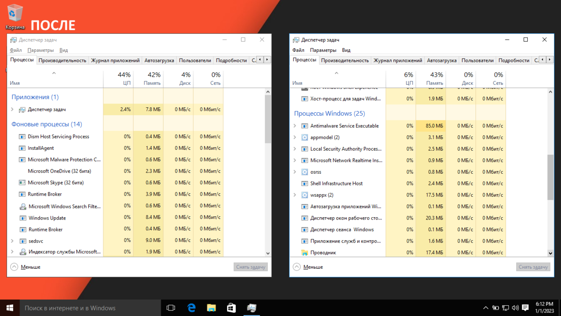Click tab scroll right arrow in left window

267,60
